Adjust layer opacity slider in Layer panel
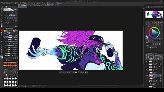This screenshot has width=164, height=92. [157, 55]
